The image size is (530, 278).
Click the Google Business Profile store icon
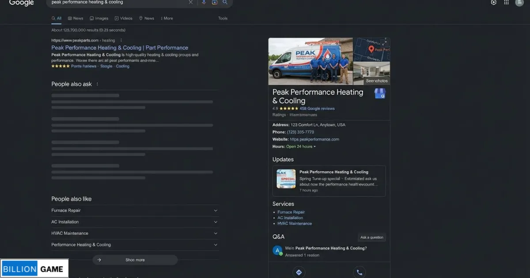coord(380,93)
